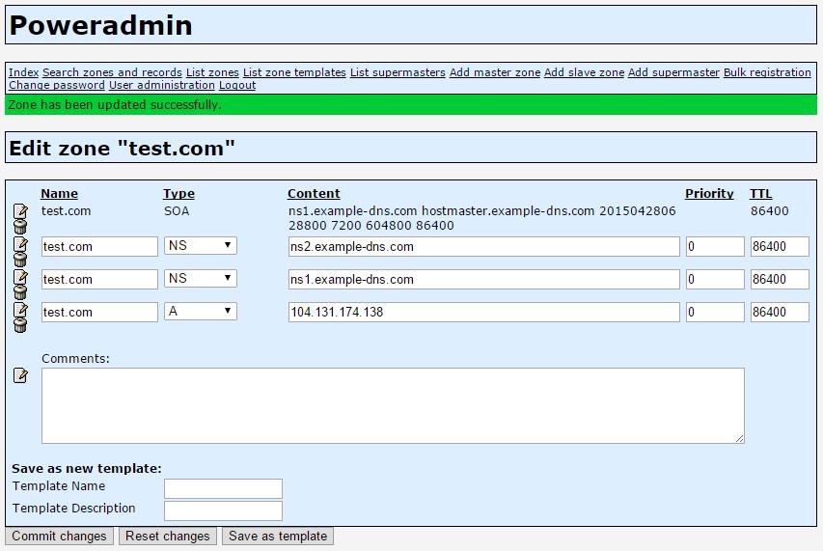Open User administration page
The height and width of the screenshot is (551, 823).
tap(162, 85)
